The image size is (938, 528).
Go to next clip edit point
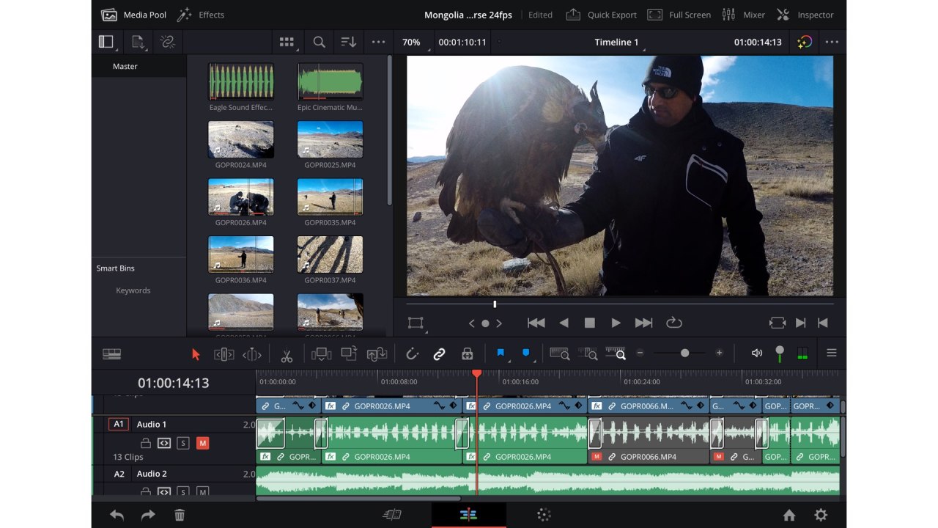click(x=801, y=323)
